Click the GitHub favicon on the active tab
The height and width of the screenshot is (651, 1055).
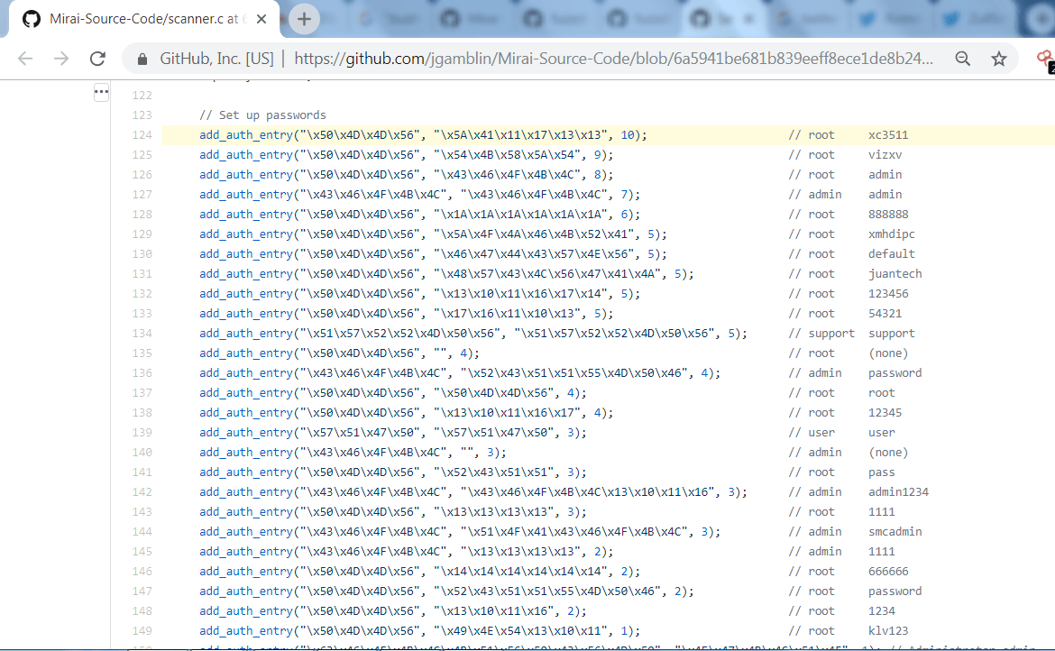tap(31, 19)
